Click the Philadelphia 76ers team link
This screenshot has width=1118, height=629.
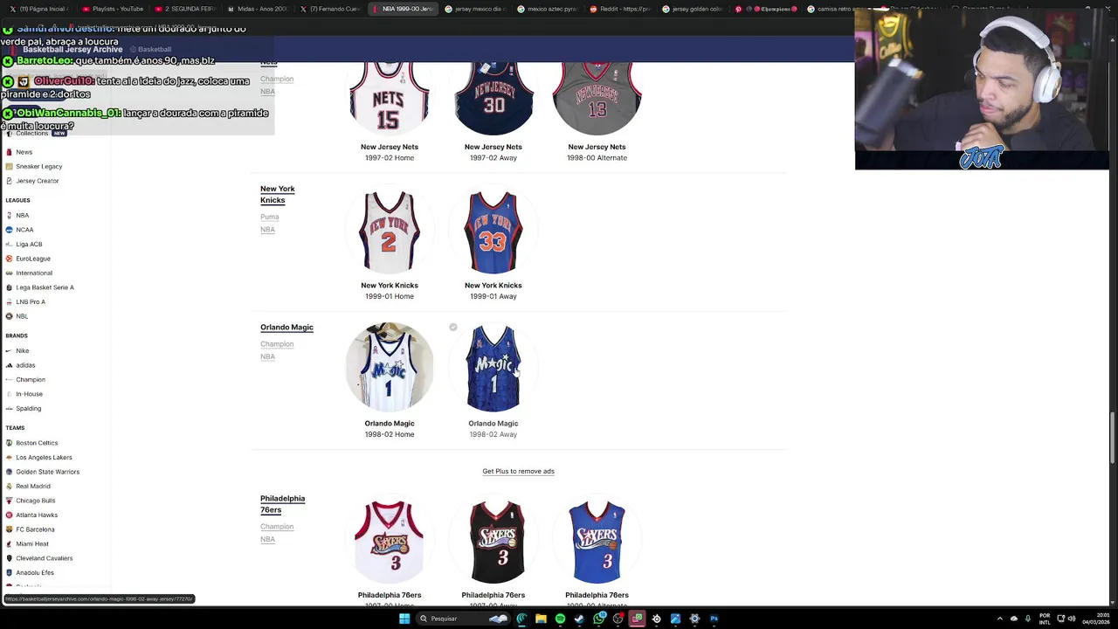282,504
